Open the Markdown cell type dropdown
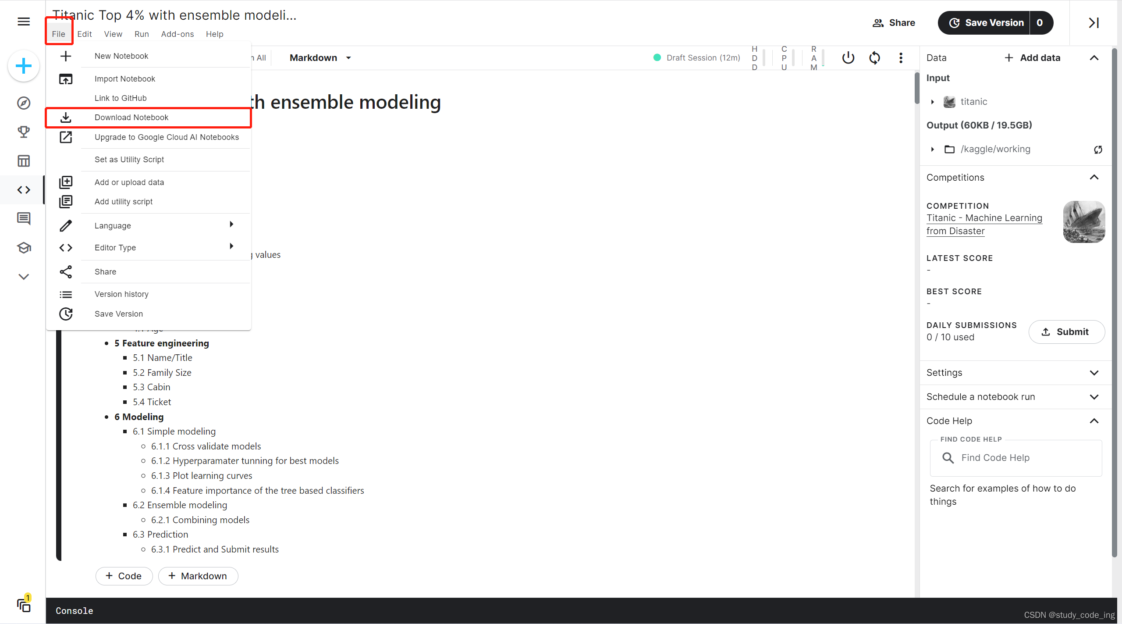The height and width of the screenshot is (624, 1122). tap(320, 58)
